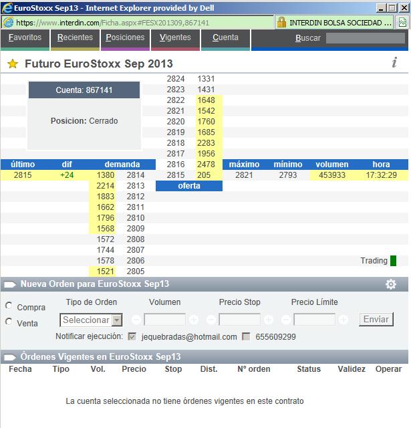Image resolution: width=411 pixels, height=428 pixels.
Task: Click offer price 2815 in order book
Action: [176, 175]
